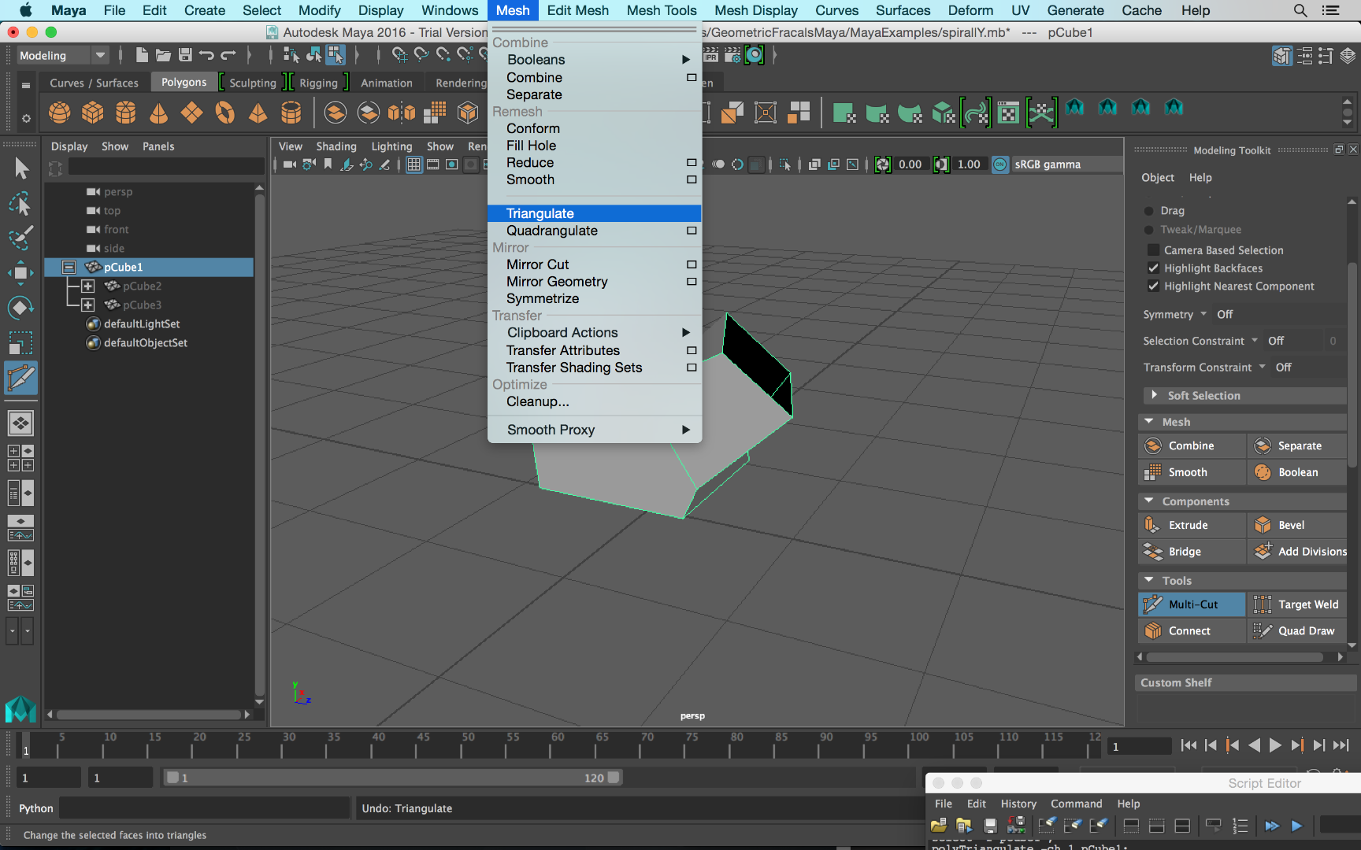Viewport: 1361px width, 850px height.
Task: Open Reduce options box in Mesh menu
Action: pyautogui.click(x=692, y=163)
